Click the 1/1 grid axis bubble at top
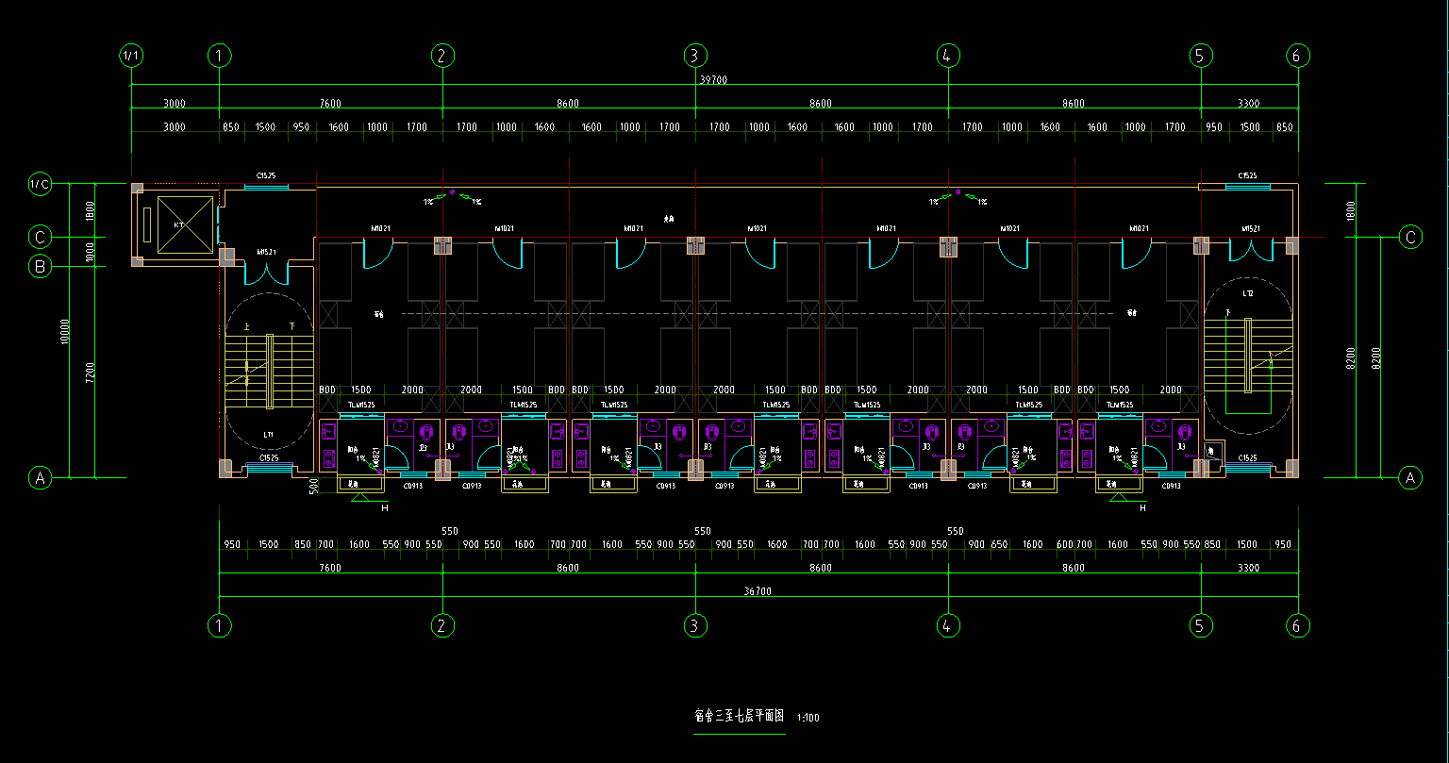This screenshot has height=763, width=1449. (x=131, y=56)
